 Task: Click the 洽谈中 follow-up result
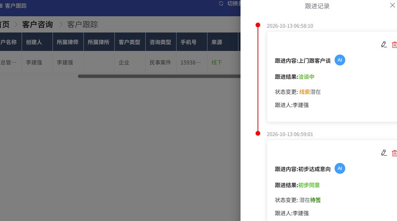click(306, 77)
